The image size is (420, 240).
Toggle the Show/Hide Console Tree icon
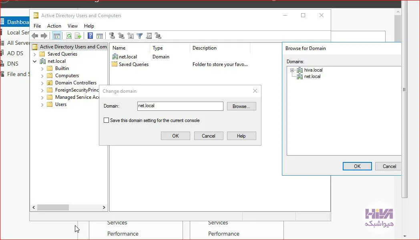click(56, 36)
